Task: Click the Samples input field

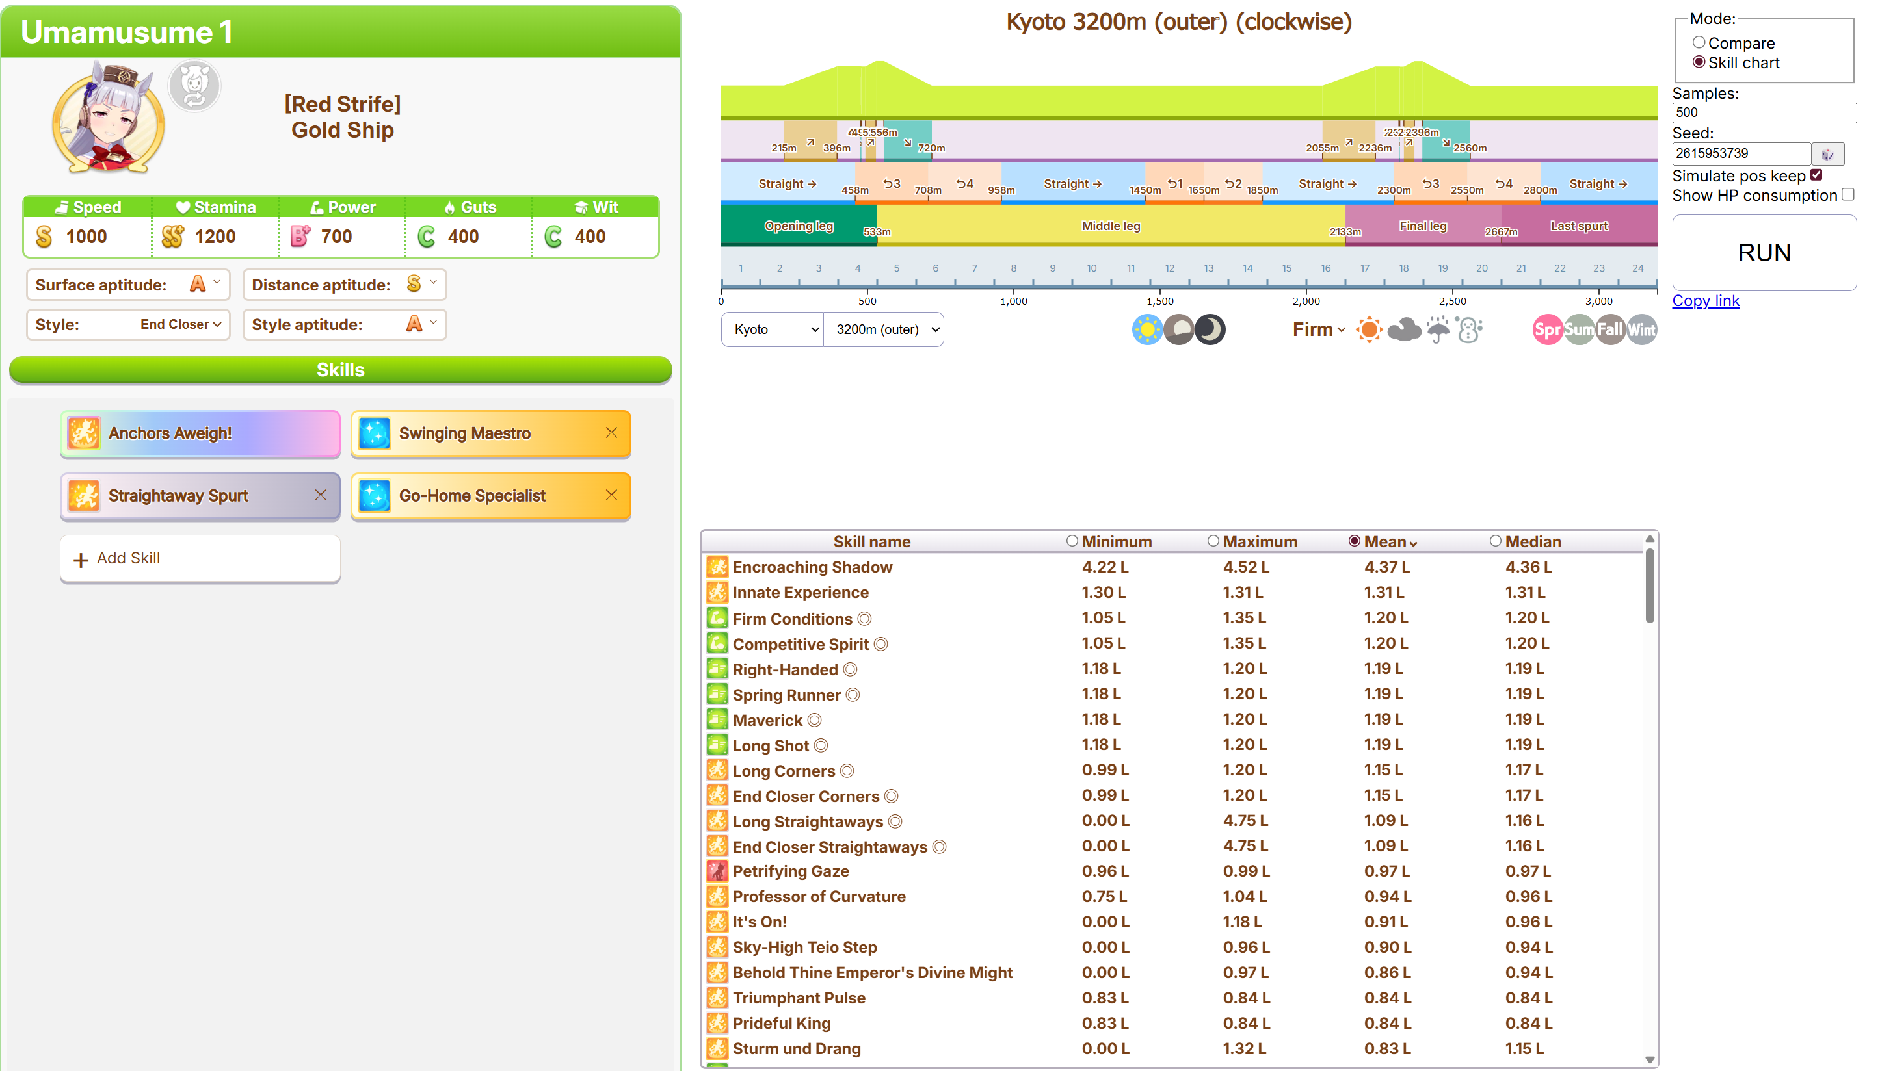Action: coord(1764,112)
